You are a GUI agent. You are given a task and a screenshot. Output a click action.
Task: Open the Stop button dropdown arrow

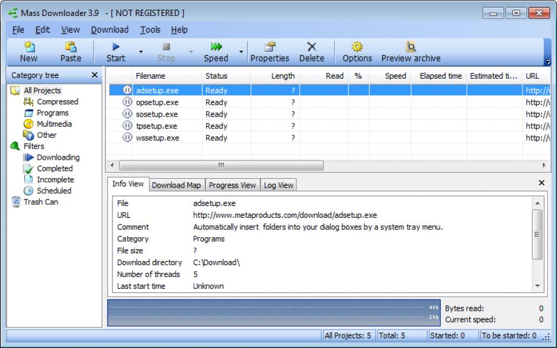(191, 52)
